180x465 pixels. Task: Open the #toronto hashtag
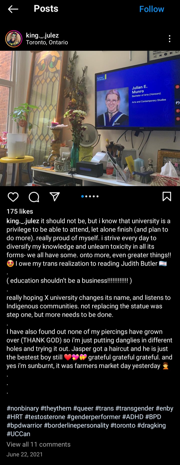click(x=123, y=425)
